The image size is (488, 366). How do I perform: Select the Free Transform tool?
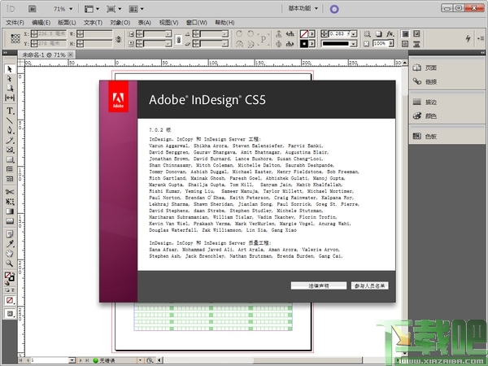pyautogui.click(x=9, y=202)
